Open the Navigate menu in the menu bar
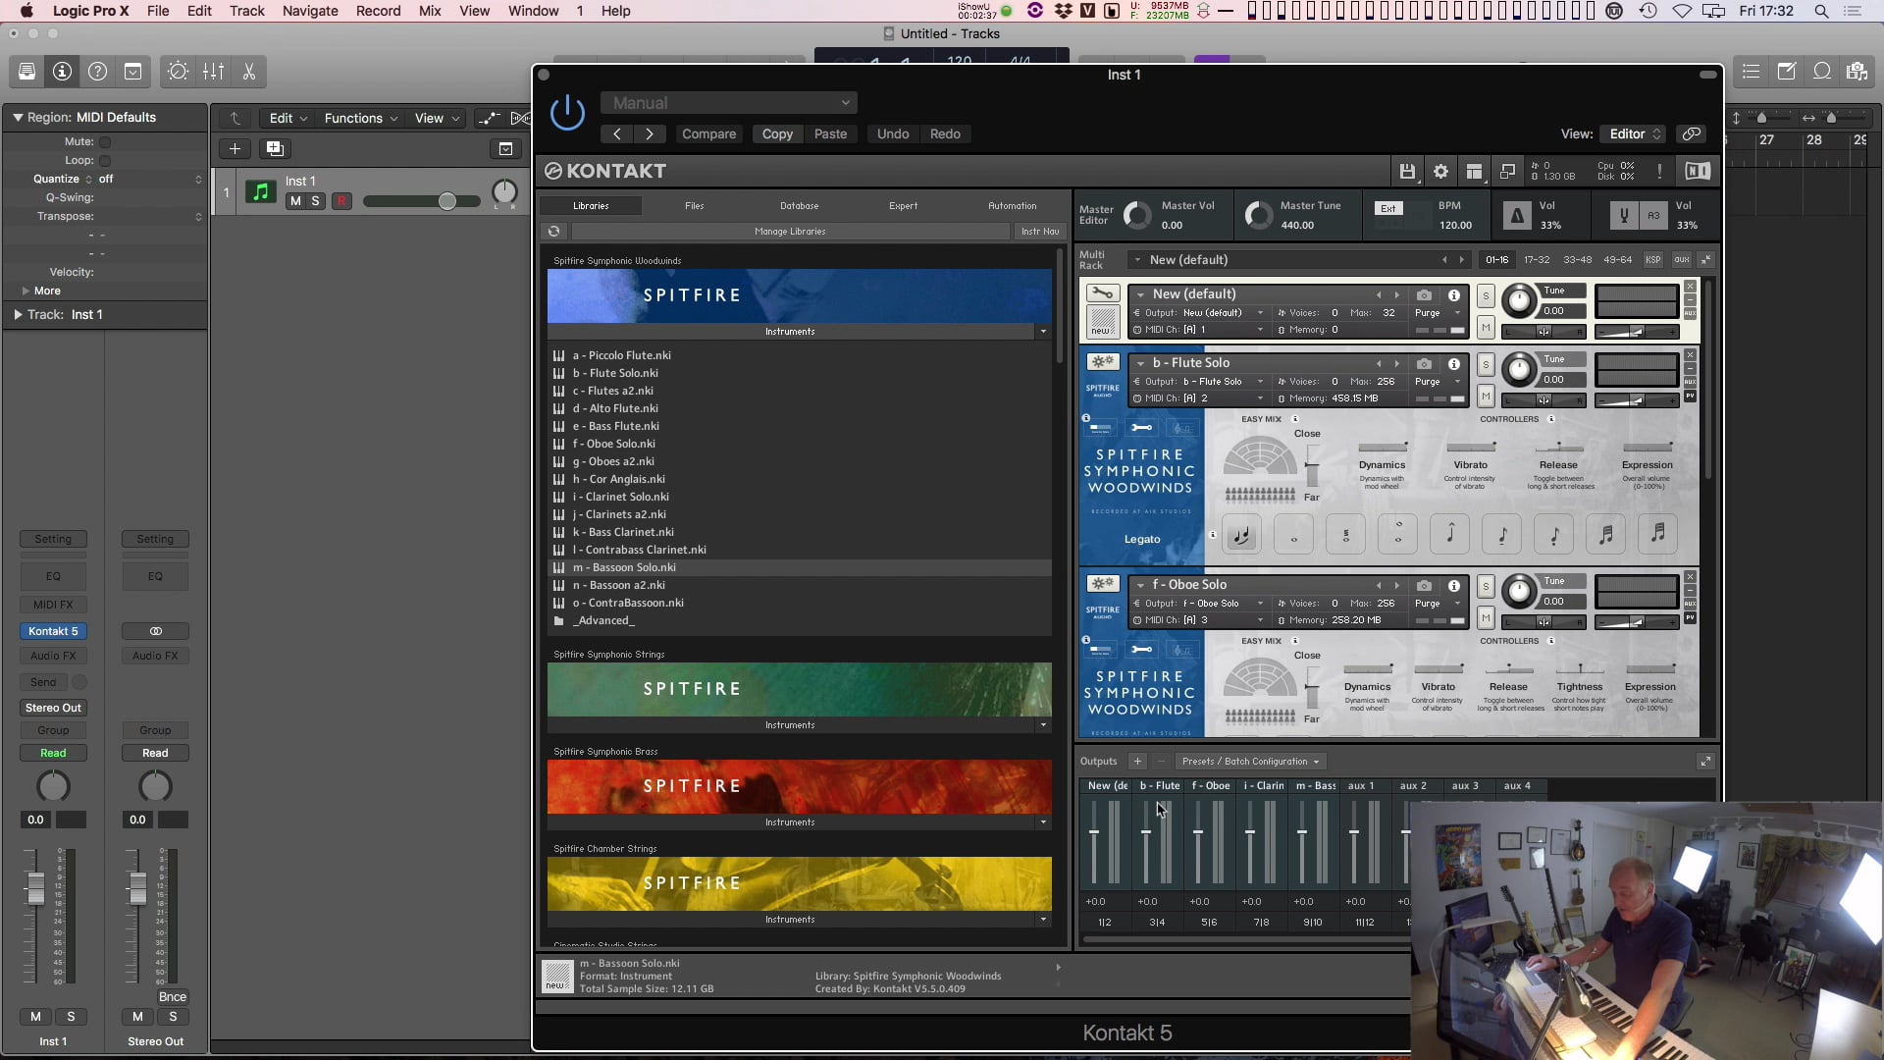Viewport: 1884px width, 1060px height. (310, 11)
